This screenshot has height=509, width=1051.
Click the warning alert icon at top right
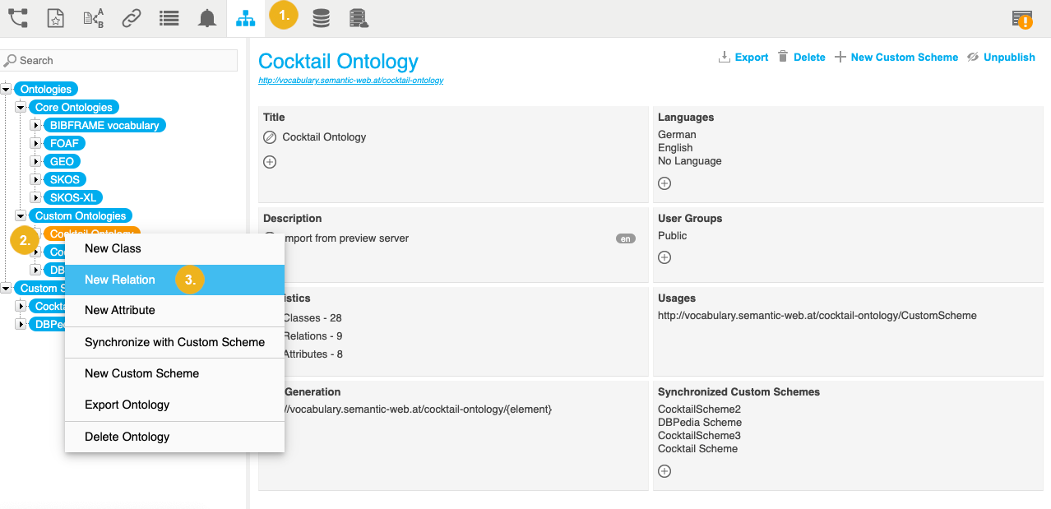[x=1022, y=19]
